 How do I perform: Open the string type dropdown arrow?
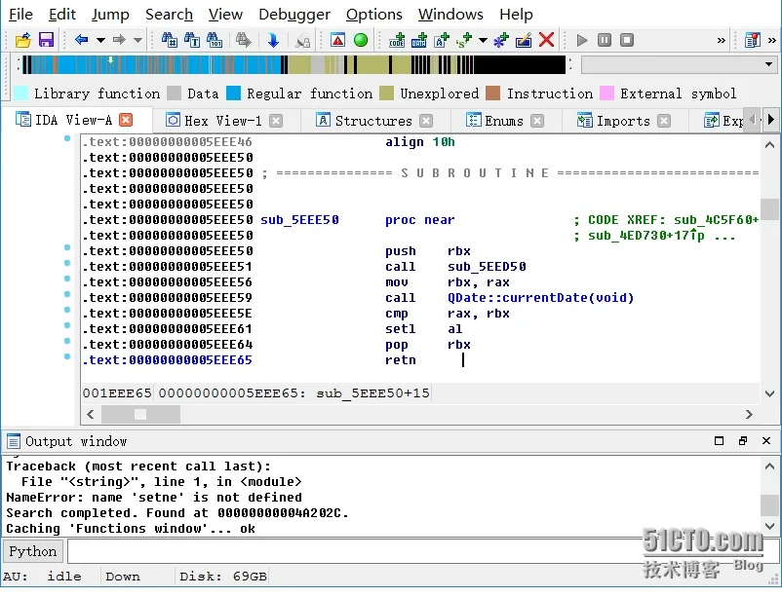[x=483, y=40]
